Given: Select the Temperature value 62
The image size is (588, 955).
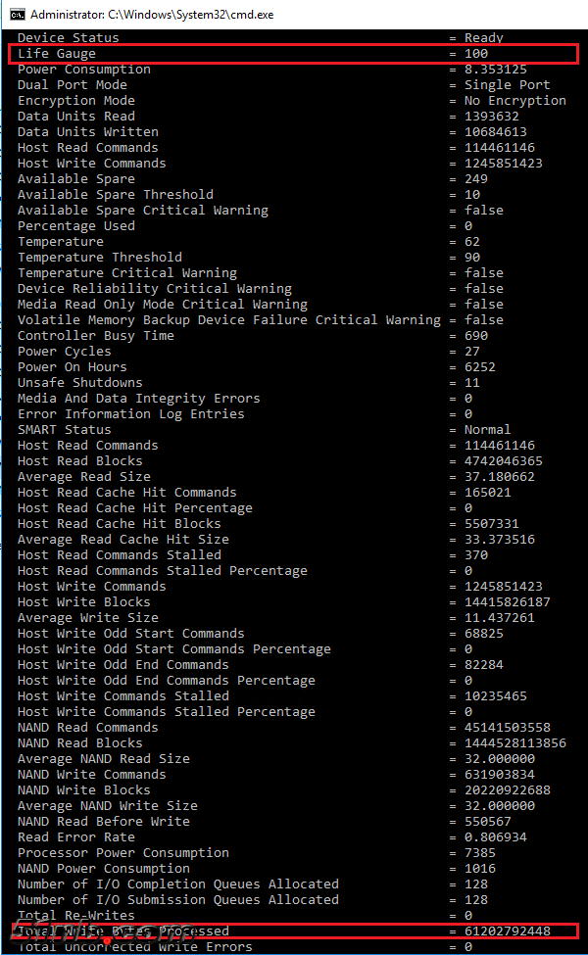Looking at the screenshot, I should [473, 241].
